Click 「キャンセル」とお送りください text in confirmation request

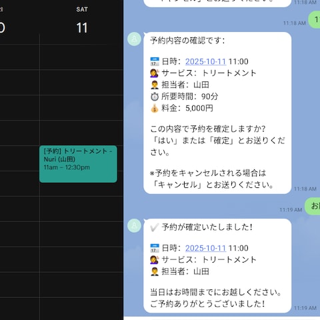coord(212,185)
